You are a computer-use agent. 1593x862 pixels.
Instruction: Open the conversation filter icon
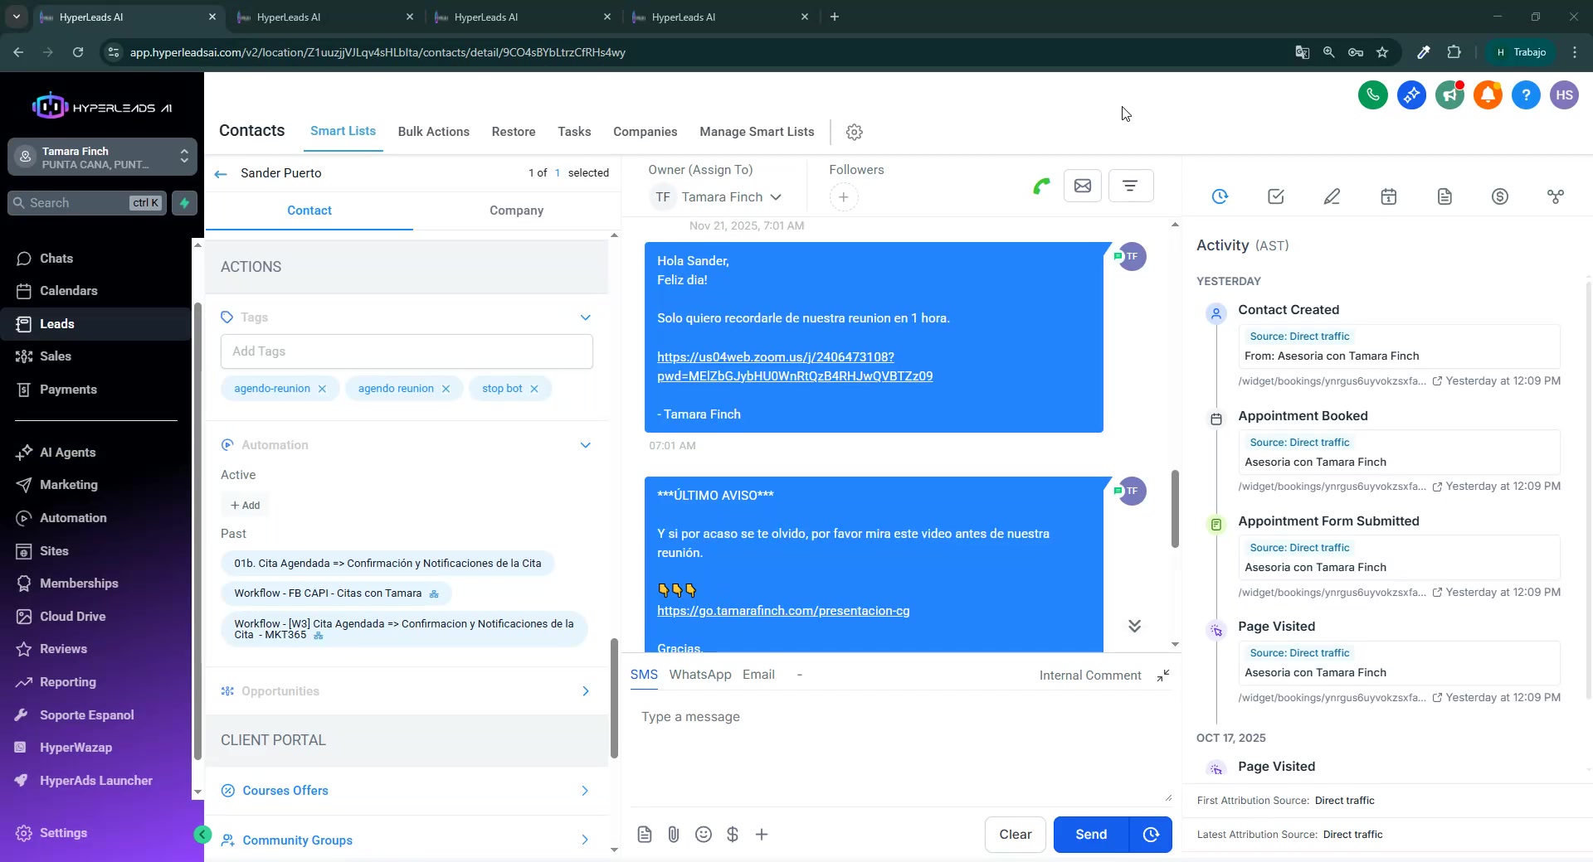pyautogui.click(x=1130, y=186)
